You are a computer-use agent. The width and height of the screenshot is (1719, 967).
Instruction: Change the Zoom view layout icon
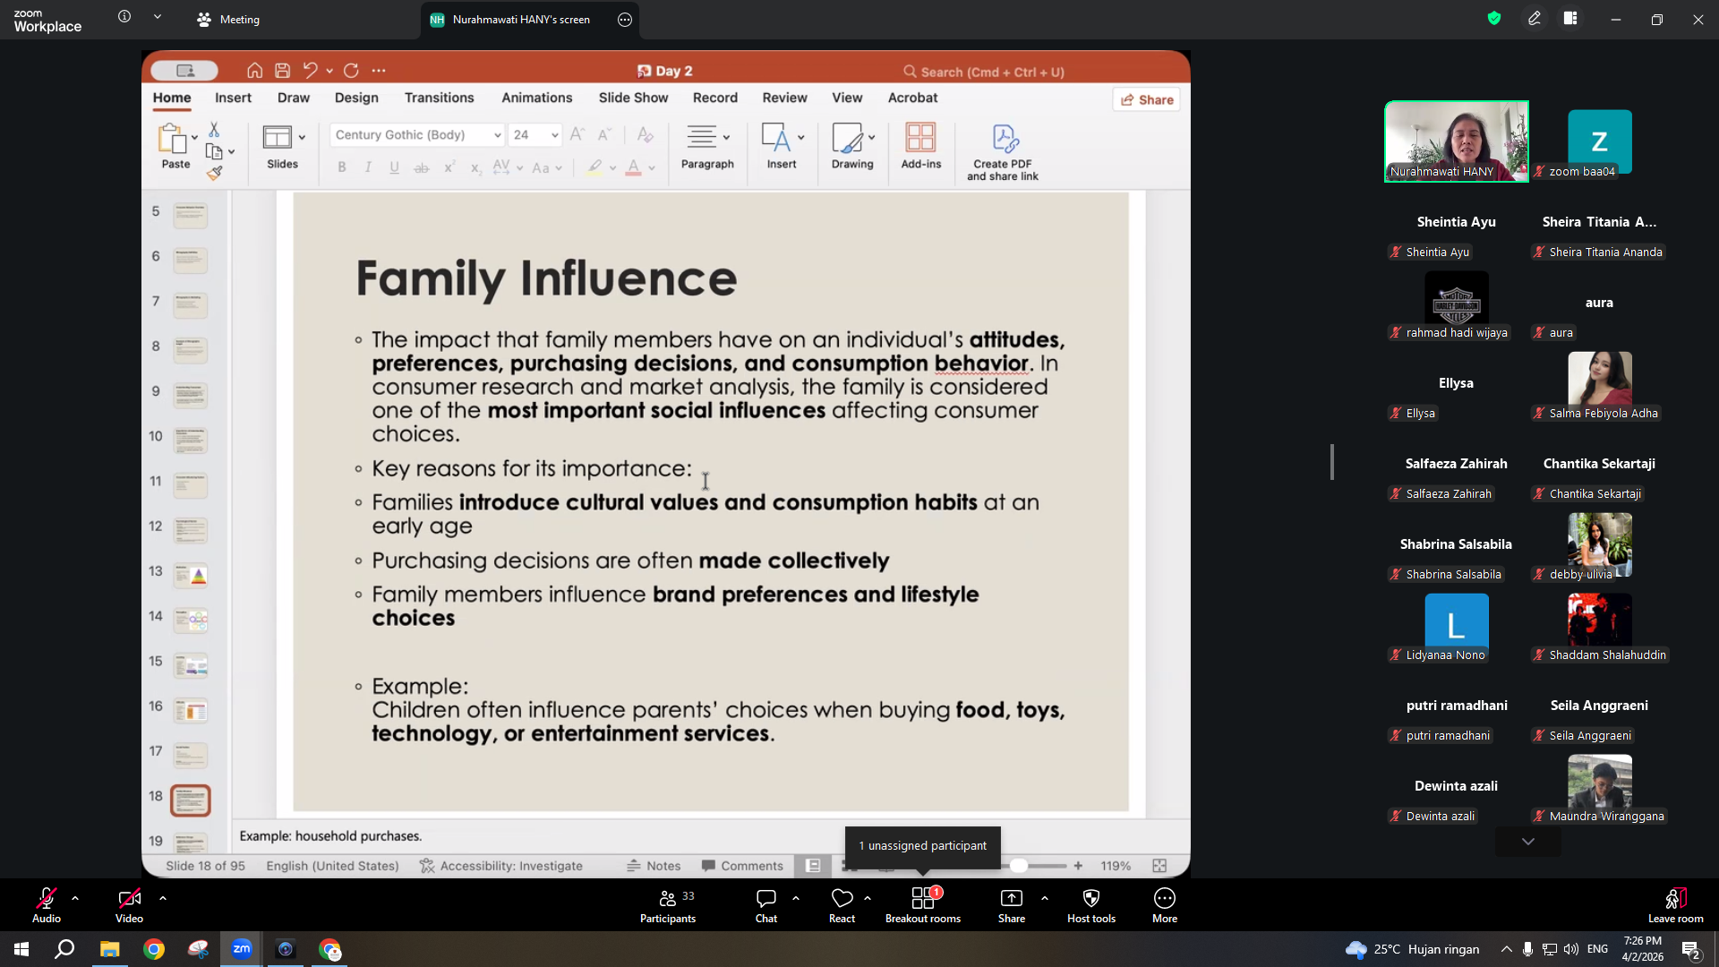(x=1570, y=19)
